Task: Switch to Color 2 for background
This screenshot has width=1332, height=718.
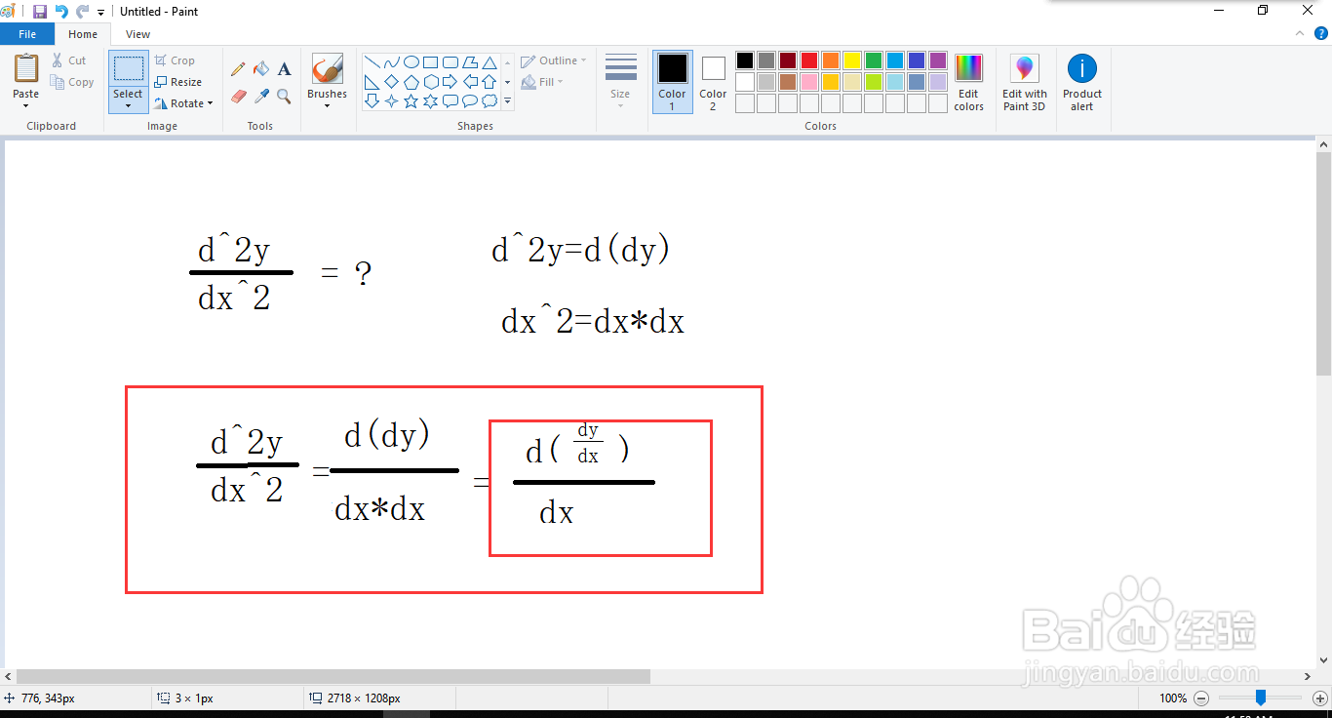Action: pos(713,82)
